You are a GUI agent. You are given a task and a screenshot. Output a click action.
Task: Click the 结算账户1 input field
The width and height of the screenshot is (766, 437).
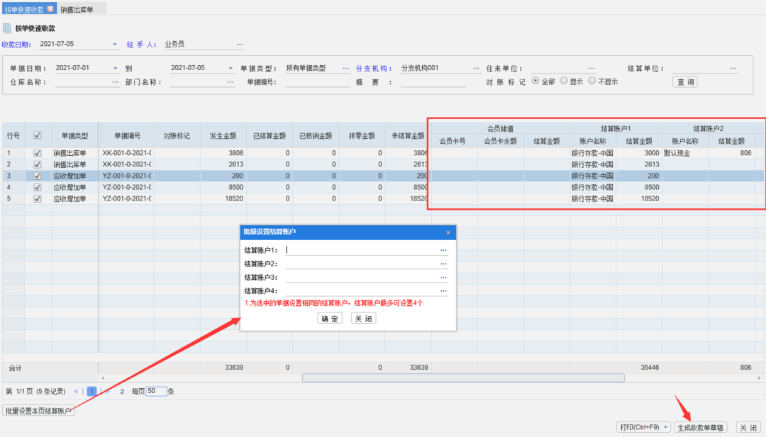pyautogui.click(x=362, y=250)
